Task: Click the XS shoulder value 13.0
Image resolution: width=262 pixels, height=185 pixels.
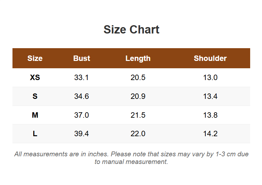Action: click(210, 78)
